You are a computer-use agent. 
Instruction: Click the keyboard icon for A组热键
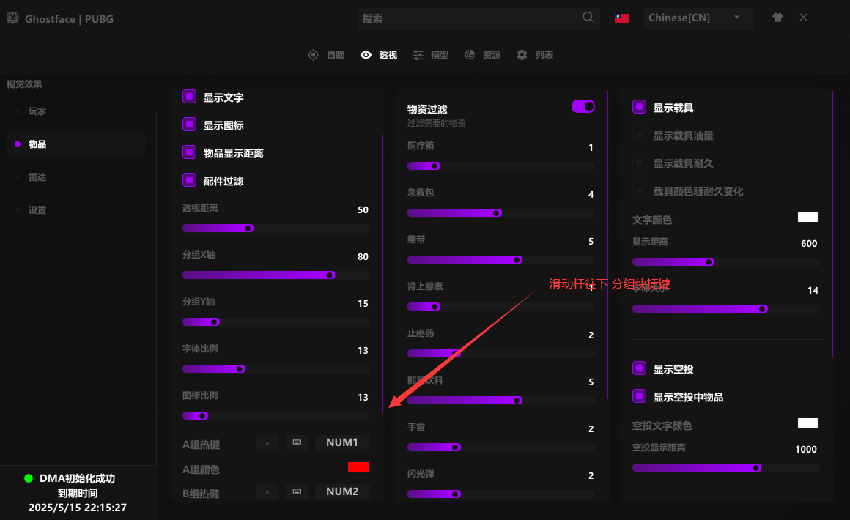(297, 443)
